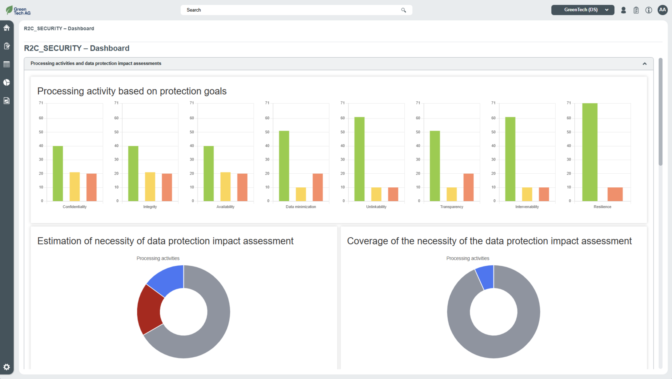Screen dimensions: 672x379
Task: Open the pie chart dashboard icon
Action: 7,82
